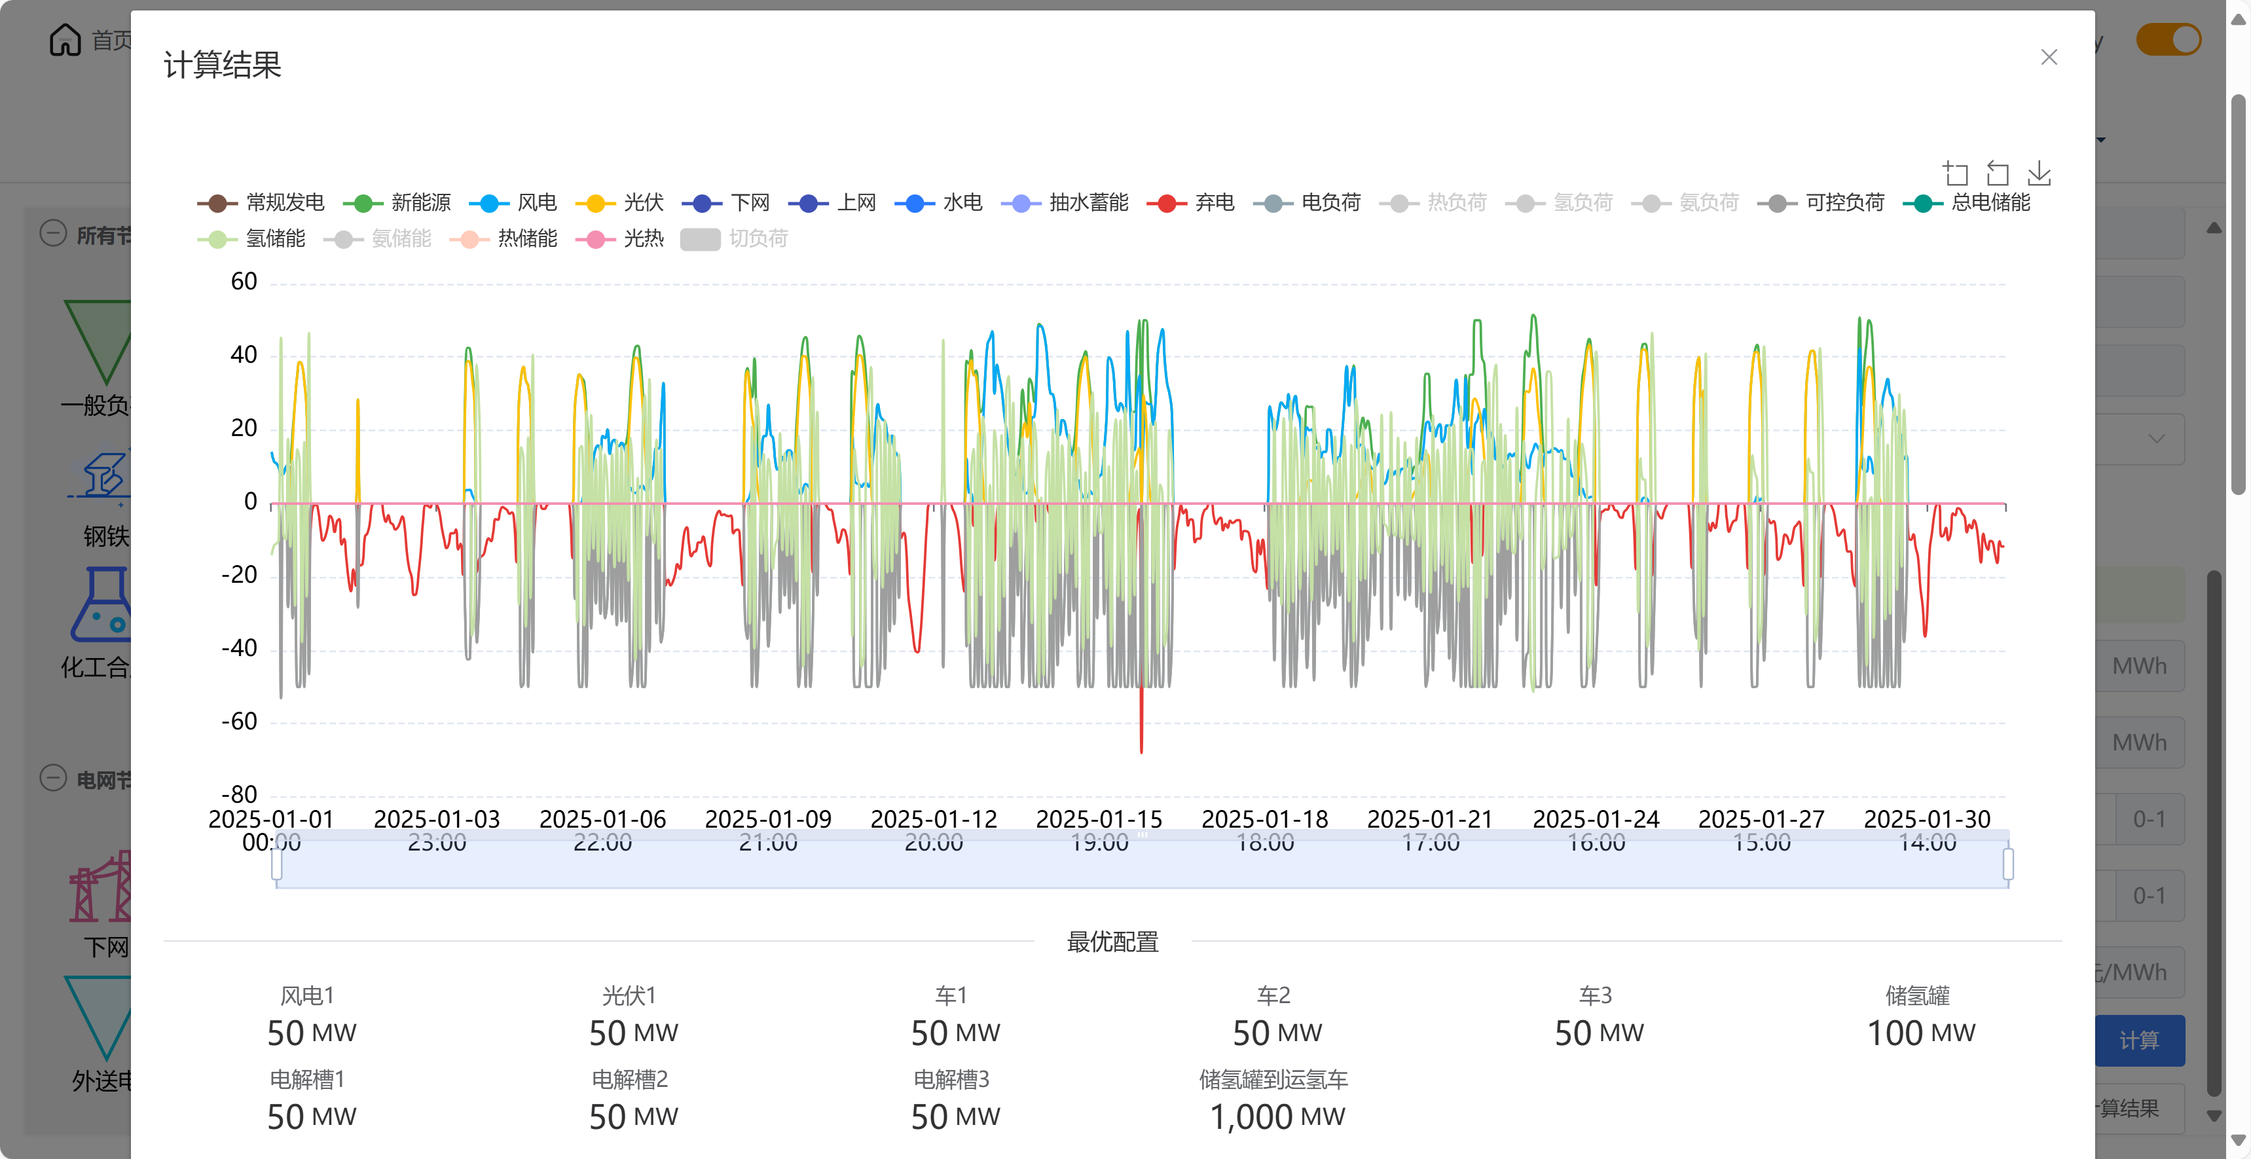Select the 一般负荷 triangle node icon

click(99, 342)
